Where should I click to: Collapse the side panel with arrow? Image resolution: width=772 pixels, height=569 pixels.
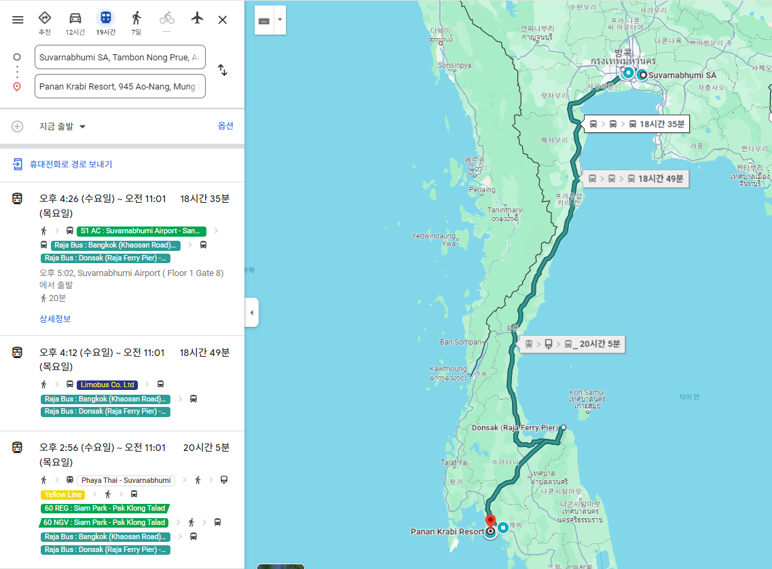(252, 312)
